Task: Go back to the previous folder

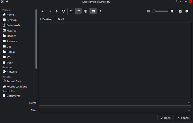Action: pyautogui.click(x=43, y=11)
